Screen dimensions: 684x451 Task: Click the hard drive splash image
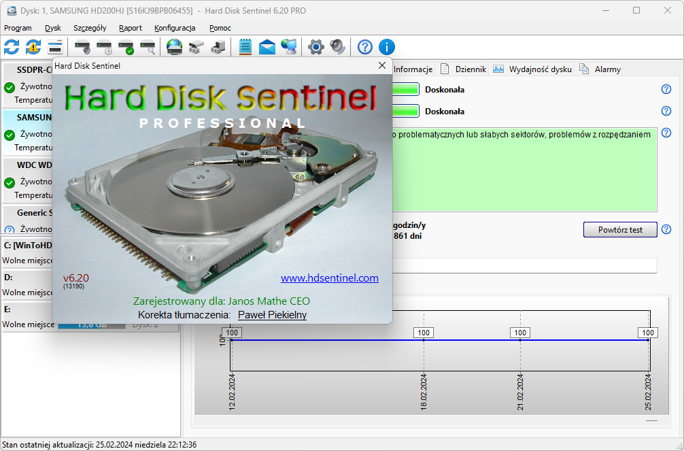(222, 199)
